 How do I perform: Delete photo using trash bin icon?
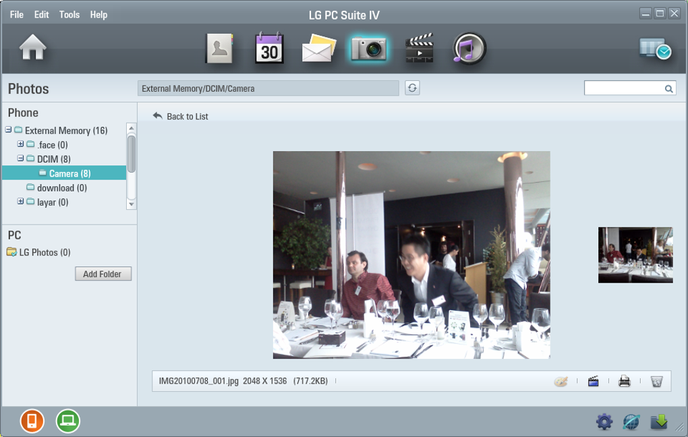[x=656, y=381]
